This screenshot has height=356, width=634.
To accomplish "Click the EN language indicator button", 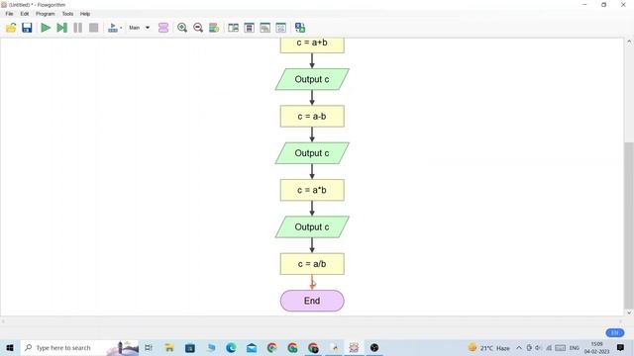I will coord(614,332).
